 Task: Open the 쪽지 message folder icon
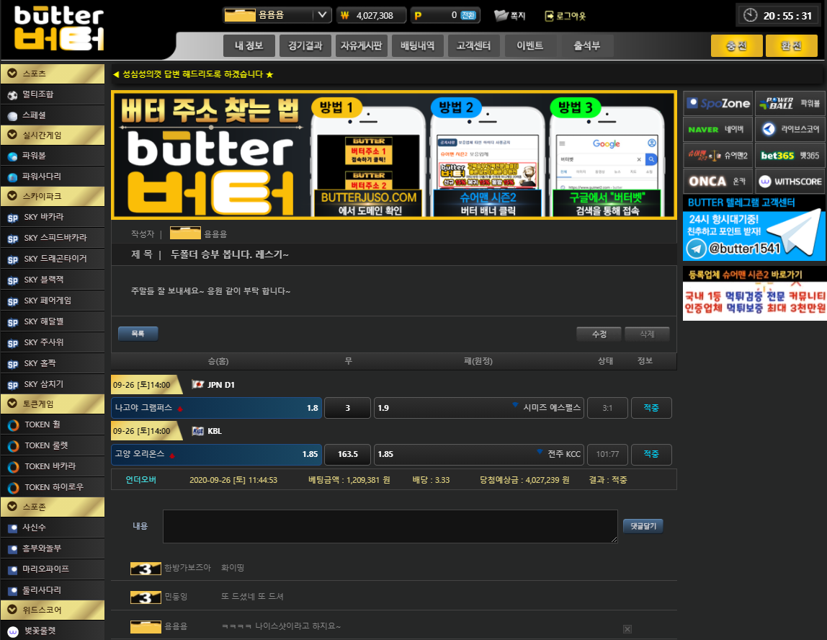point(501,15)
